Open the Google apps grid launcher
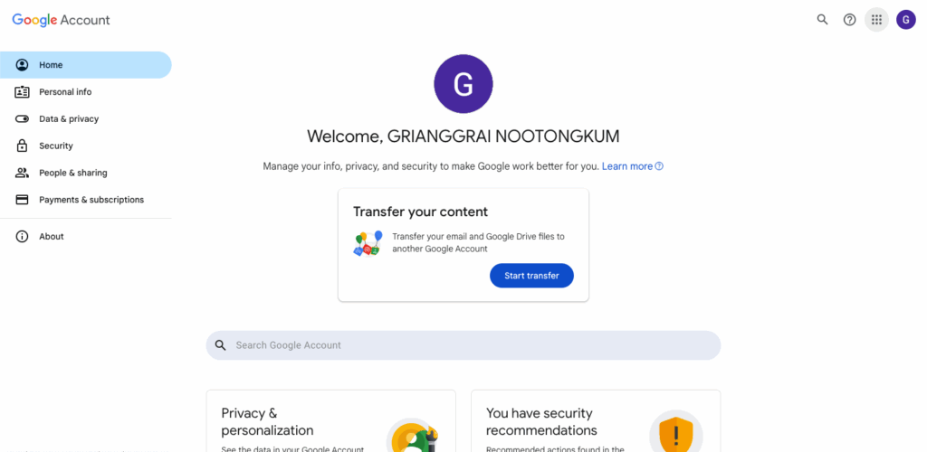The height and width of the screenshot is (452, 927). pyautogui.click(x=876, y=20)
